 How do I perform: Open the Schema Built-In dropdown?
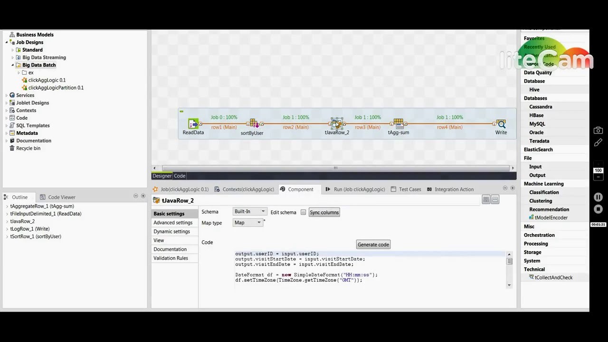(249, 212)
